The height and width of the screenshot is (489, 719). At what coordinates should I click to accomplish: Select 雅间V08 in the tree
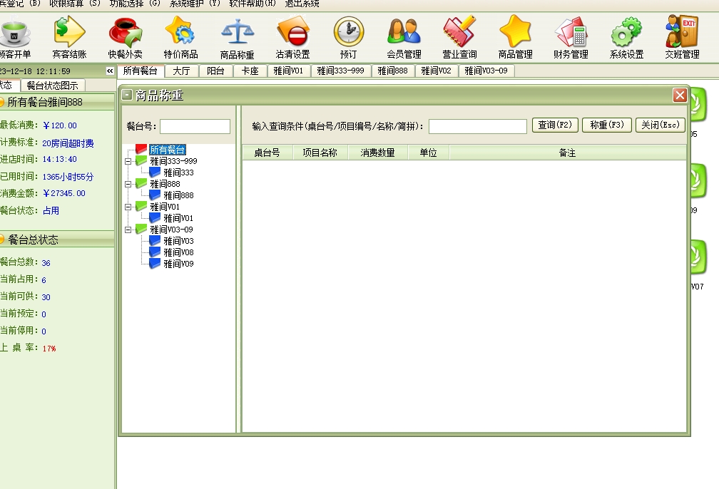point(178,252)
